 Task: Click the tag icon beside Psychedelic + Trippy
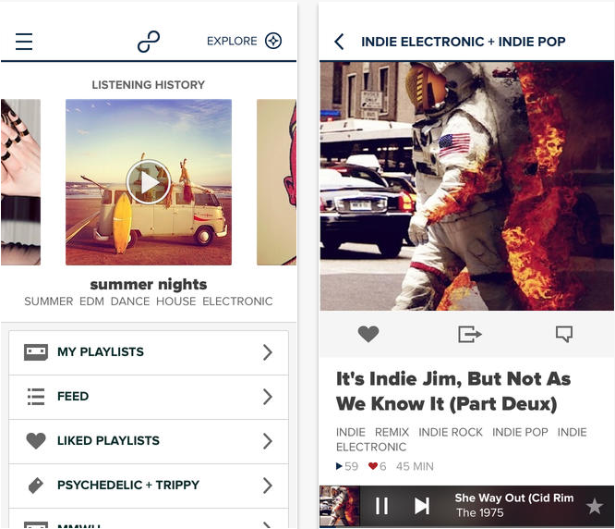point(36,486)
